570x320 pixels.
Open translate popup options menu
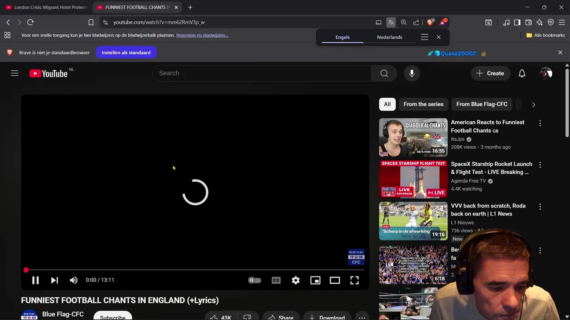424,37
